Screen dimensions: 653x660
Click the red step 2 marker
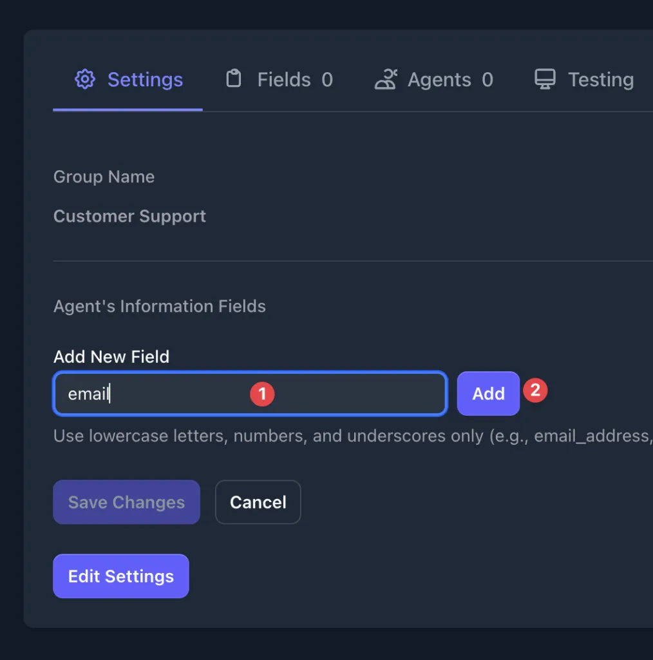click(535, 390)
